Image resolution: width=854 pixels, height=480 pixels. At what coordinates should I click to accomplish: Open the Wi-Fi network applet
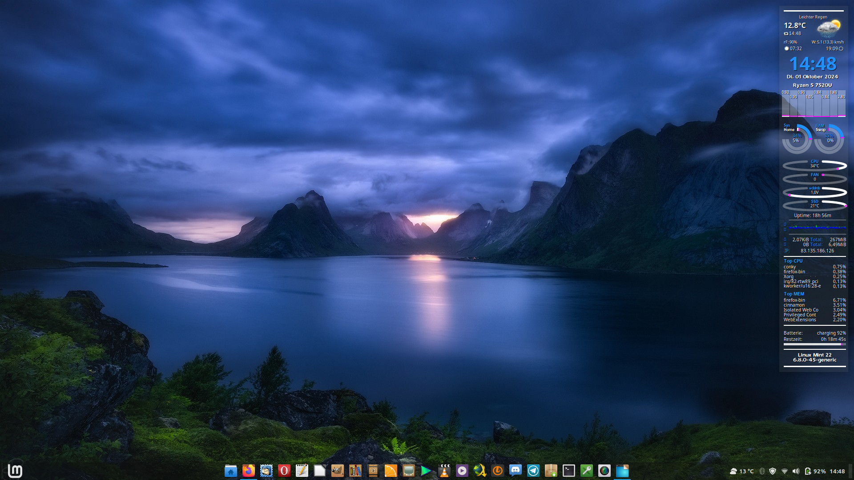pos(784,471)
